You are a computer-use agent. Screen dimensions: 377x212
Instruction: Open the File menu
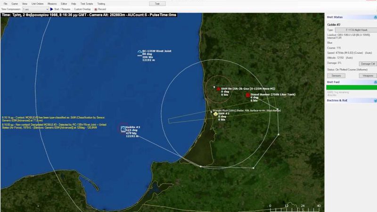click(x=5, y=4)
